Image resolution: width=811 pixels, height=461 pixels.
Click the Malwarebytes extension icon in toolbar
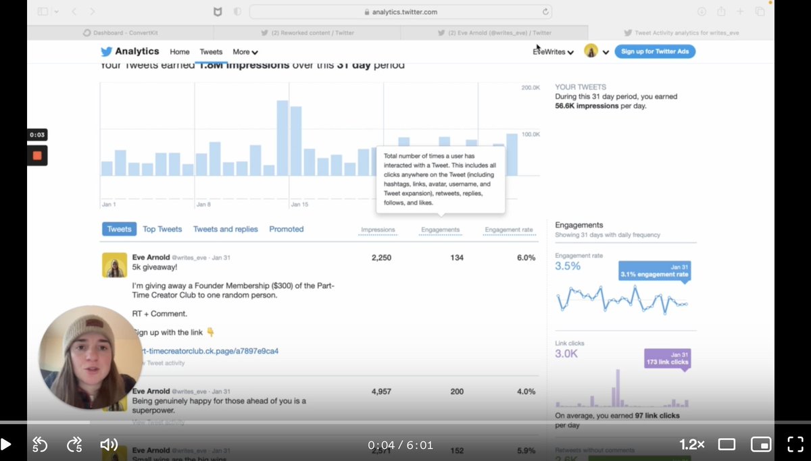pos(217,11)
